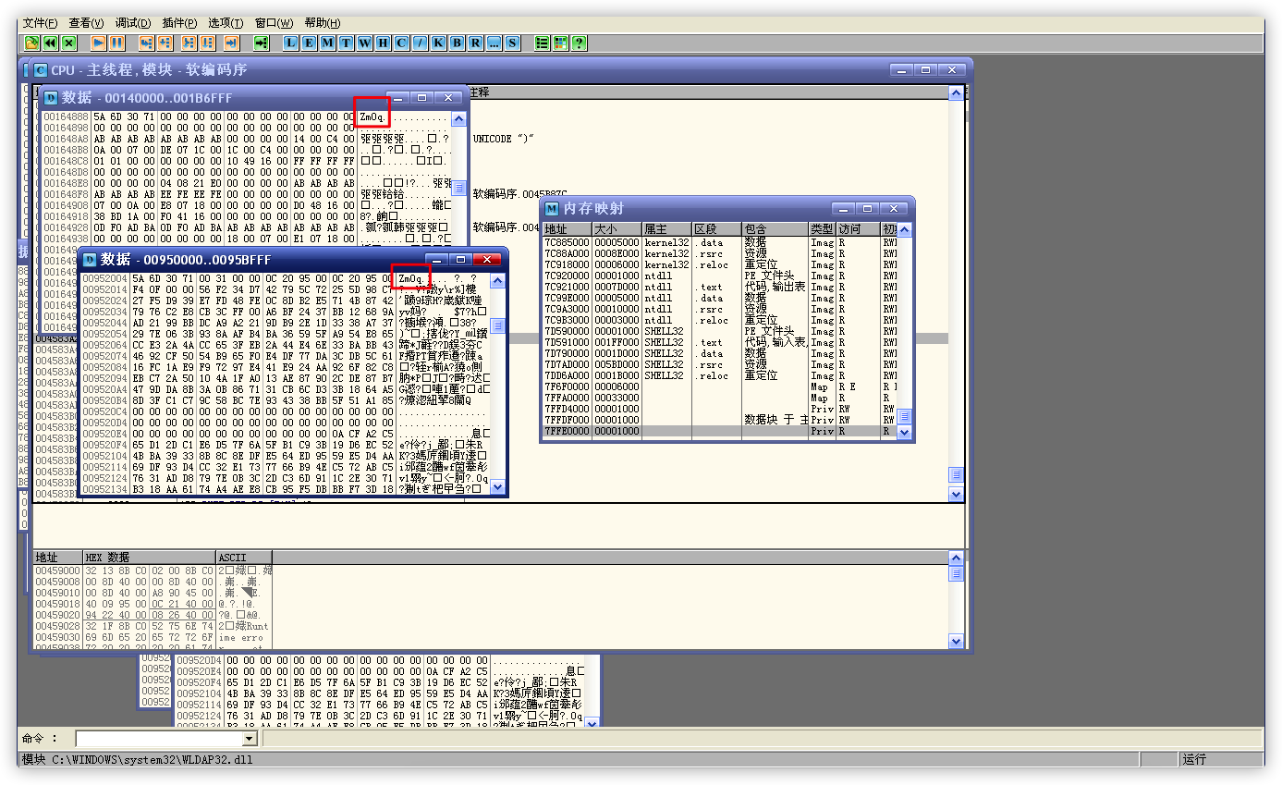The height and width of the screenshot is (785, 1282).
Task: Open the 文件(F) menu
Action: tap(40, 23)
